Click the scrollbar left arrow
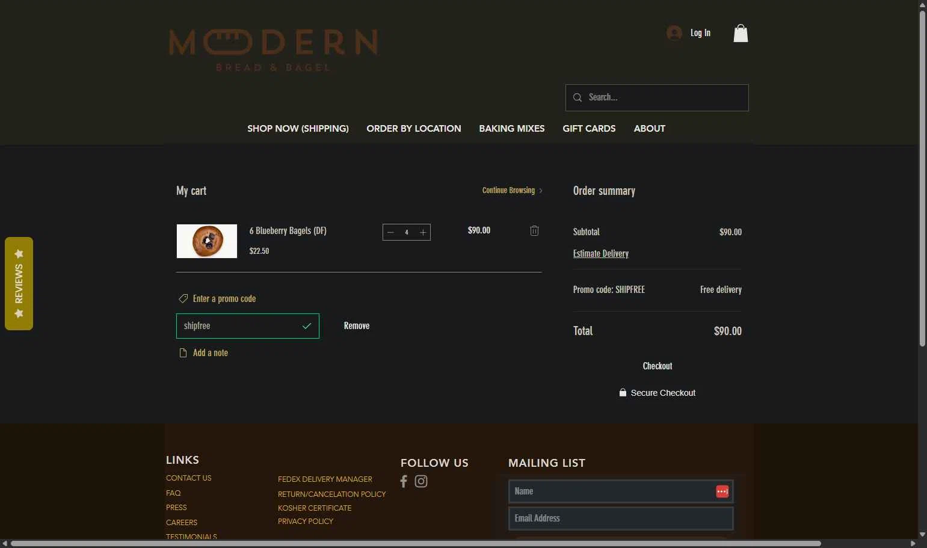Screen dimensions: 927x548 point(5,543)
